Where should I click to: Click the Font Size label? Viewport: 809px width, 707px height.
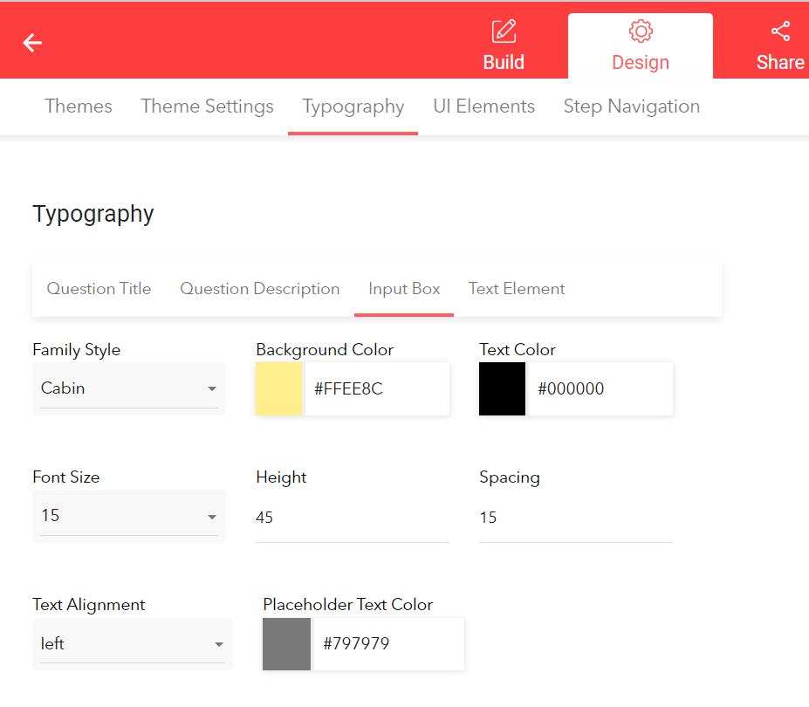[x=66, y=477]
